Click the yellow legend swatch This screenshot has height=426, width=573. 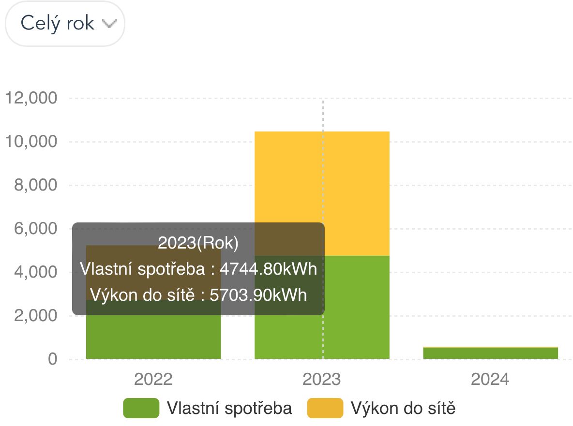325,408
